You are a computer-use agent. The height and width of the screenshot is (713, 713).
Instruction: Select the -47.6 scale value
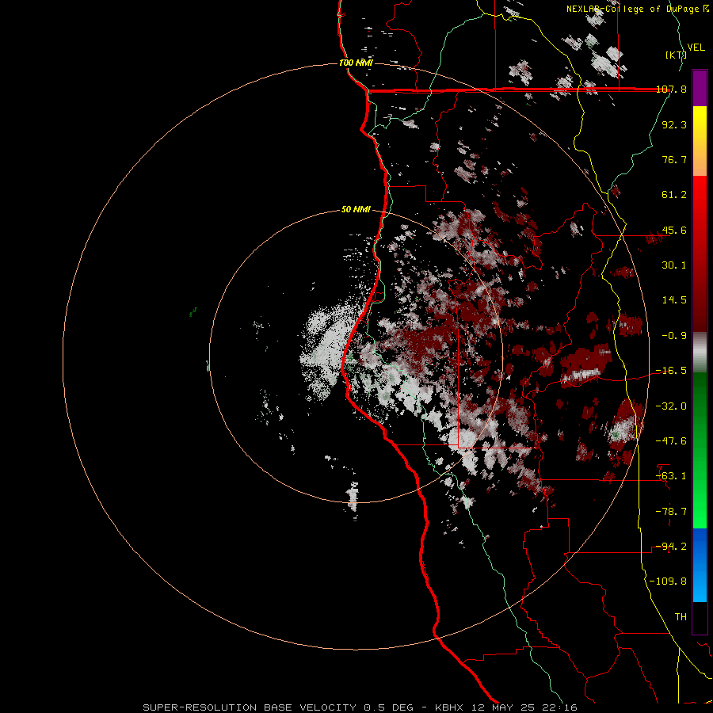point(671,441)
